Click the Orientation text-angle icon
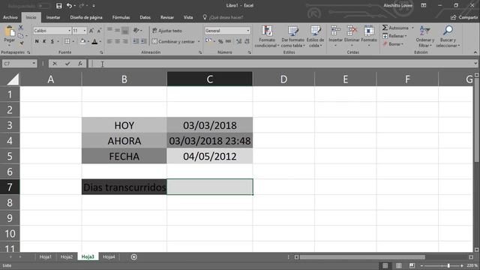The height and width of the screenshot is (270, 480). tap(136, 30)
